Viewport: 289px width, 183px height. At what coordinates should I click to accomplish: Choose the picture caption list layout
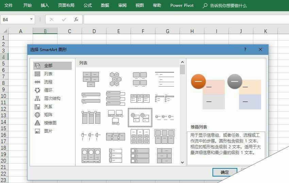click(x=140, y=79)
